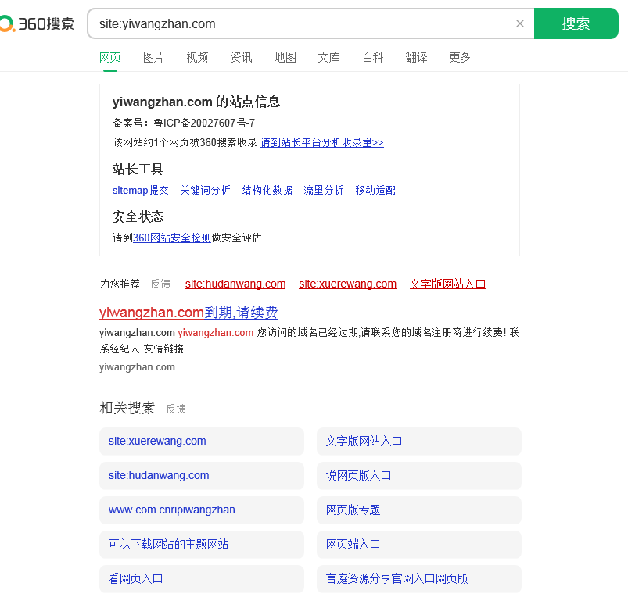
Task: Choose related search 网页版专题
Action: [419, 510]
